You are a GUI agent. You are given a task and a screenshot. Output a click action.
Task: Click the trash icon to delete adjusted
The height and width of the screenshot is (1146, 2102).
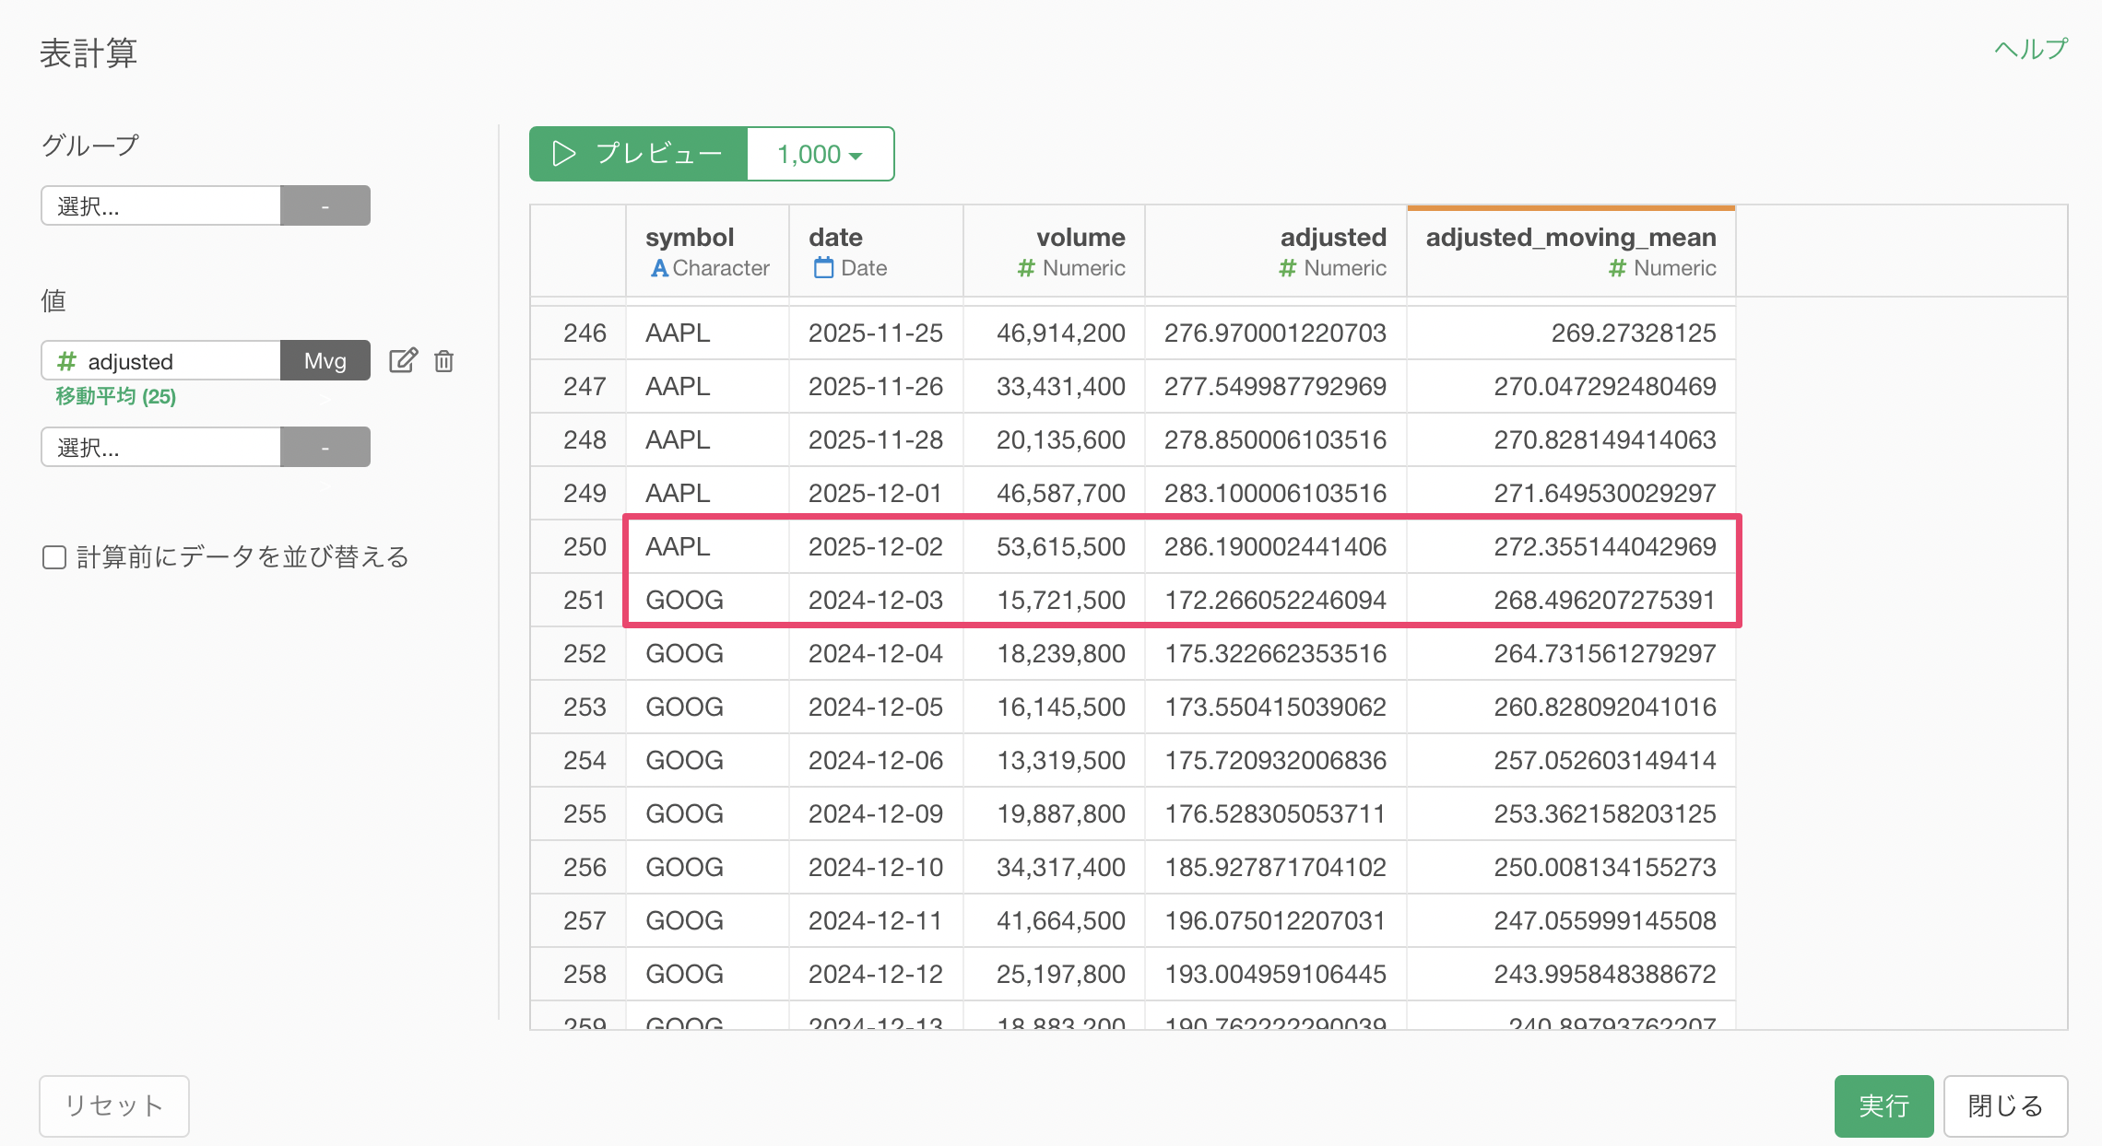[x=443, y=360]
